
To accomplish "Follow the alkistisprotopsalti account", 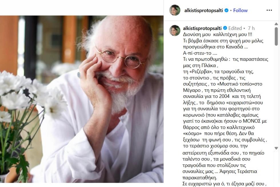I will pyautogui.click(x=240, y=10).
